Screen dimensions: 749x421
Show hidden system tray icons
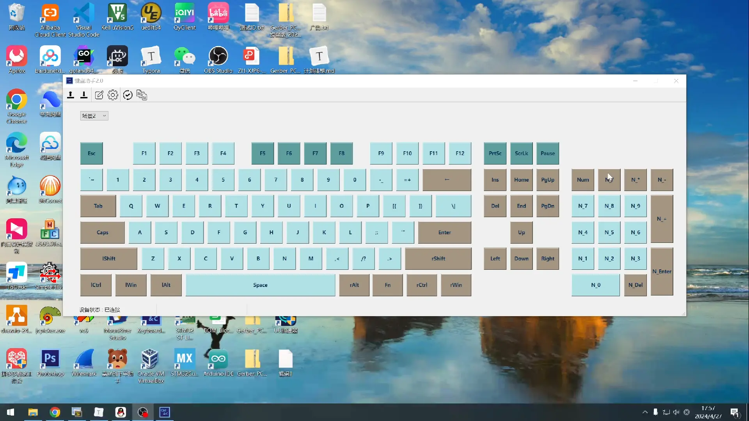click(x=645, y=412)
